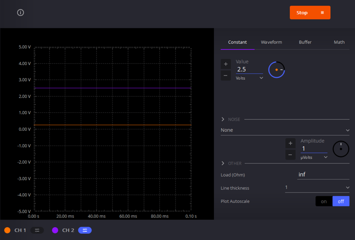The height and width of the screenshot is (240, 355).
Task: Click the Amplitude rotary knob
Action: (341, 149)
